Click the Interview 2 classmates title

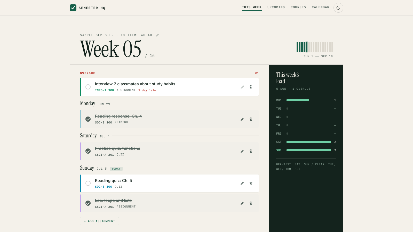pos(135,84)
